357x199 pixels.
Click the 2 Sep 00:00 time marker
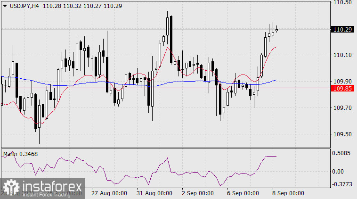click(x=197, y=193)
